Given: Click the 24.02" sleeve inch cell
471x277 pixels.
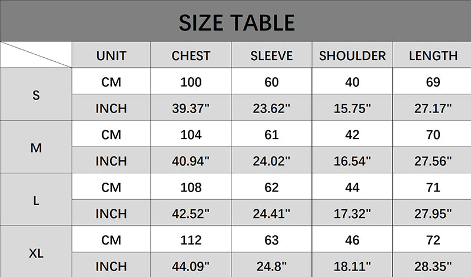Looking at the screenshot, I should tap(271, 161).
